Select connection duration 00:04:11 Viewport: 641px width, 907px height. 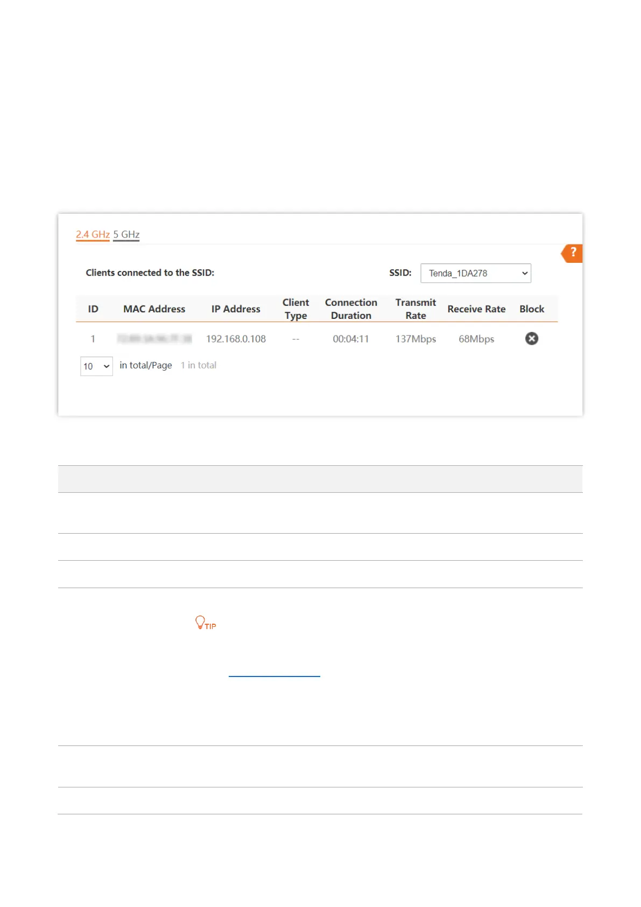coord(351,339)
